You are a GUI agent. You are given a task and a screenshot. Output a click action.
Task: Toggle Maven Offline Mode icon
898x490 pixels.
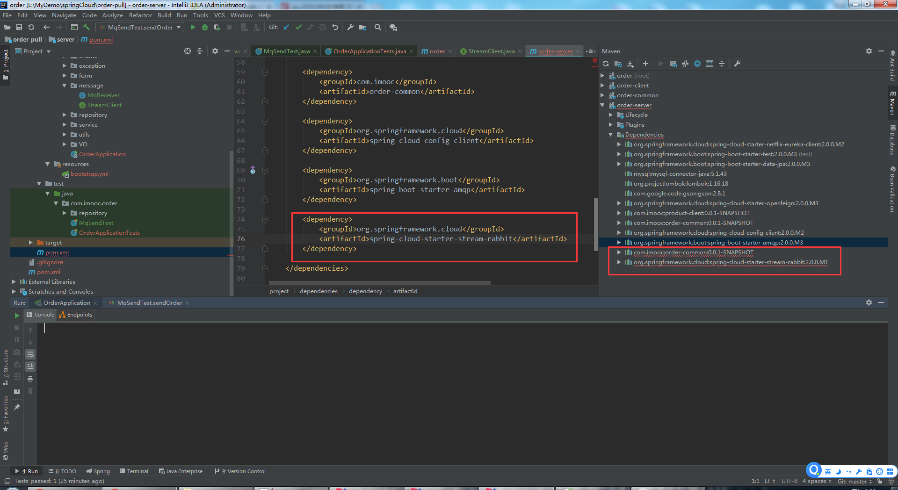point(685,64)
